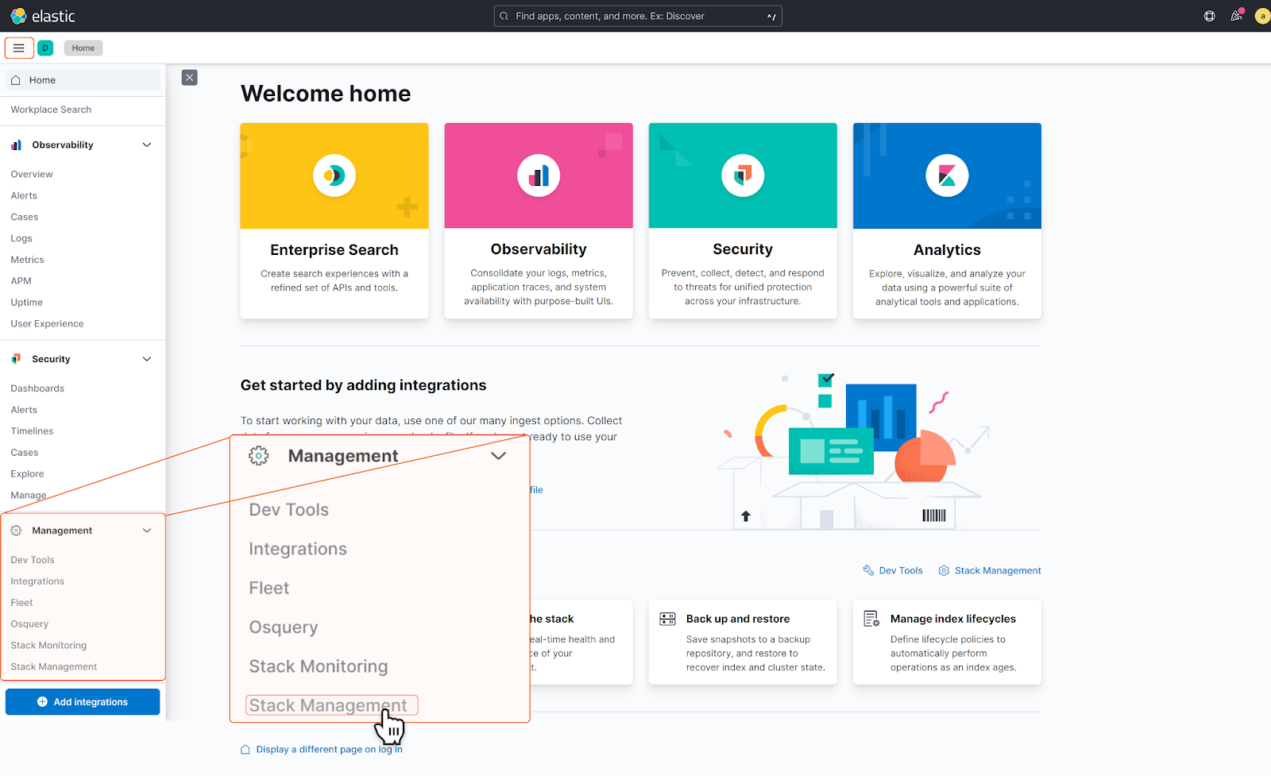
Task: Click the search bar to find apps
Action: [x=635, y=15]
